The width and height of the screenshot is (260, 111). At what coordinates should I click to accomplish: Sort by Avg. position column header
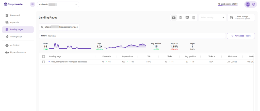pos(190,57)
